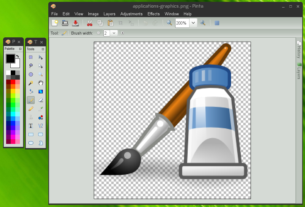The height and width of the screenshot is (207, 305).
Task: Select the Ellipse Select tool
Action: pyautogui.click(x=31, y=74)
